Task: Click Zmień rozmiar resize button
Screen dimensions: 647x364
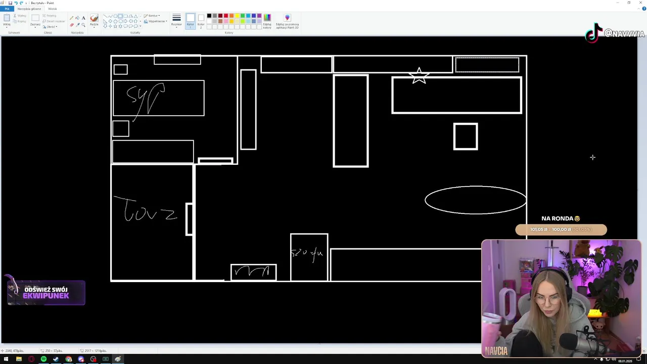Action: [x=54, y=21]
